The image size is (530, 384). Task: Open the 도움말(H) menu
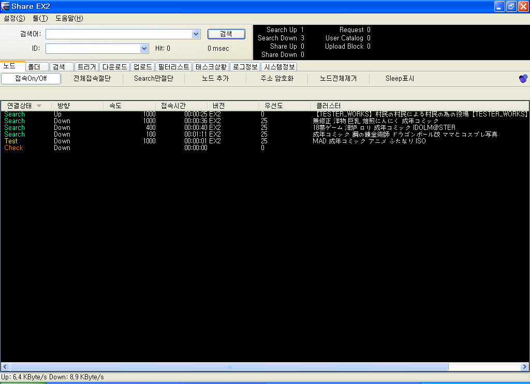(x=69, y=18)
